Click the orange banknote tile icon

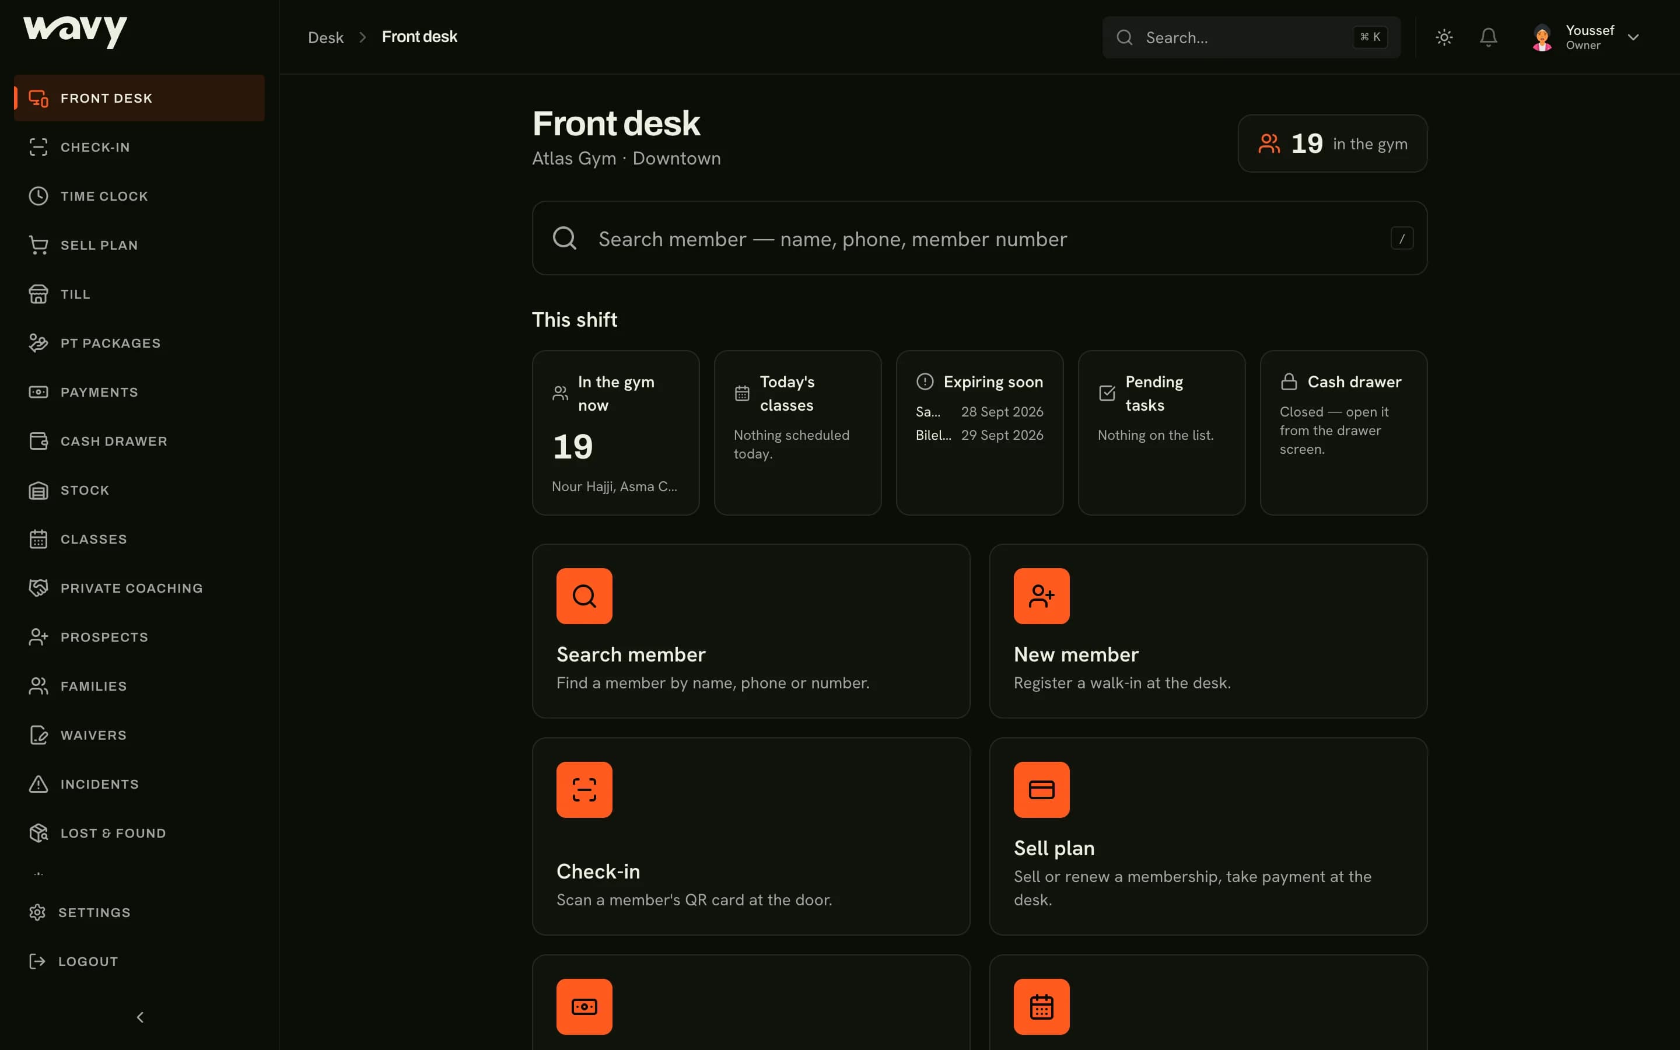(584, 1007)
